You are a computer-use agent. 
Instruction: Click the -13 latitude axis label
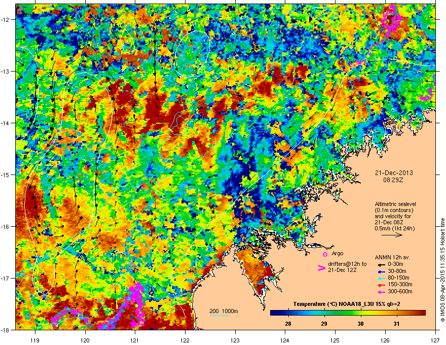5,71
